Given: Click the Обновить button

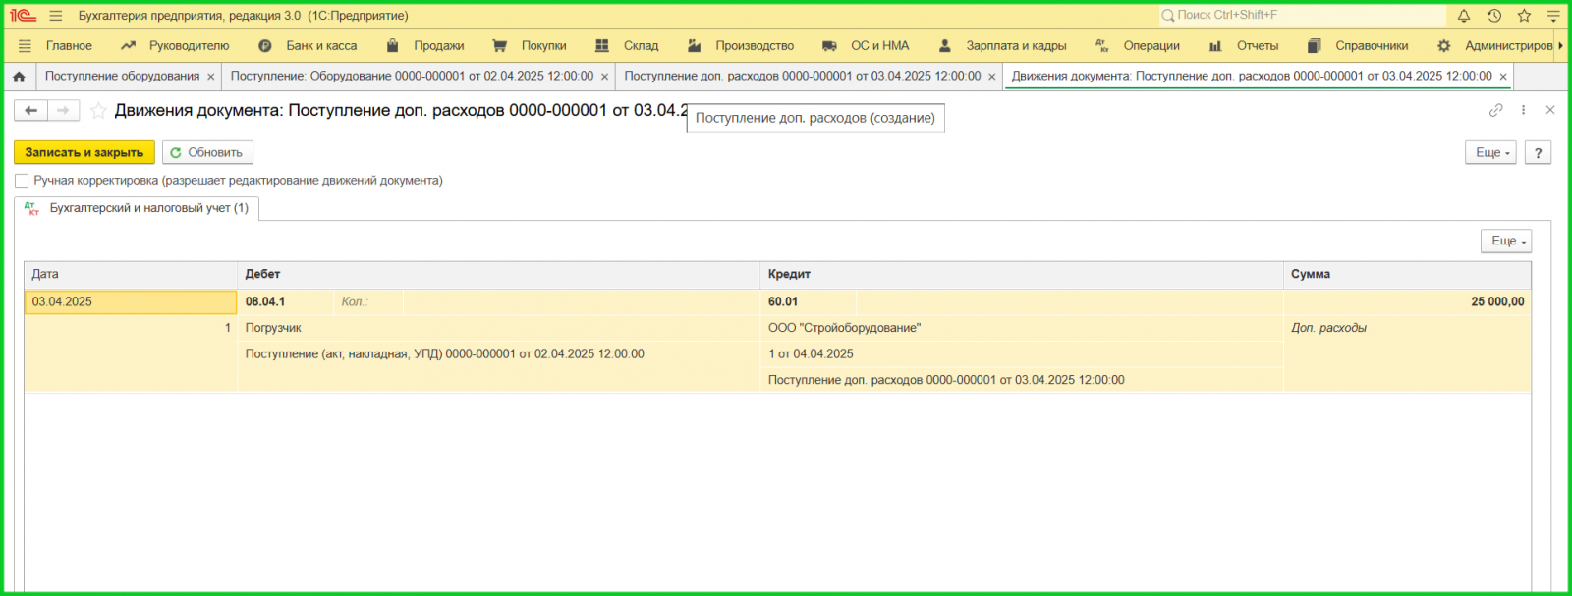Looking at the screenshot, I should [x=207, y=153].
